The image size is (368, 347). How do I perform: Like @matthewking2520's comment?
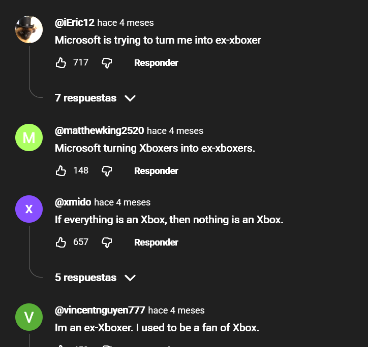coord(61,171)
